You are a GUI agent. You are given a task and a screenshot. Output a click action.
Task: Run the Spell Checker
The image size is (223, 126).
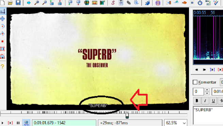[x=216, y=3]
